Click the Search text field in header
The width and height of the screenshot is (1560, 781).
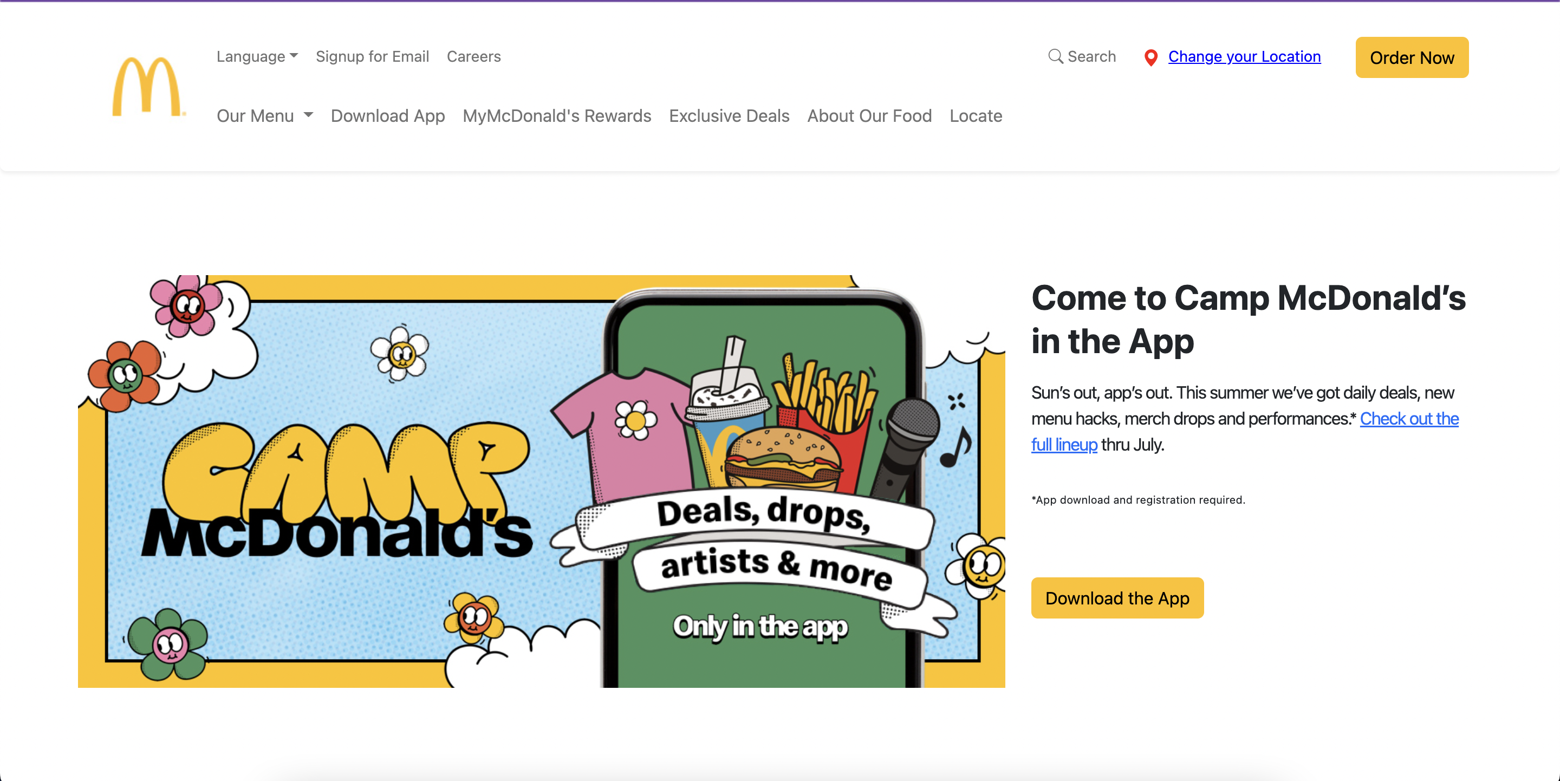coord(1082,56)
